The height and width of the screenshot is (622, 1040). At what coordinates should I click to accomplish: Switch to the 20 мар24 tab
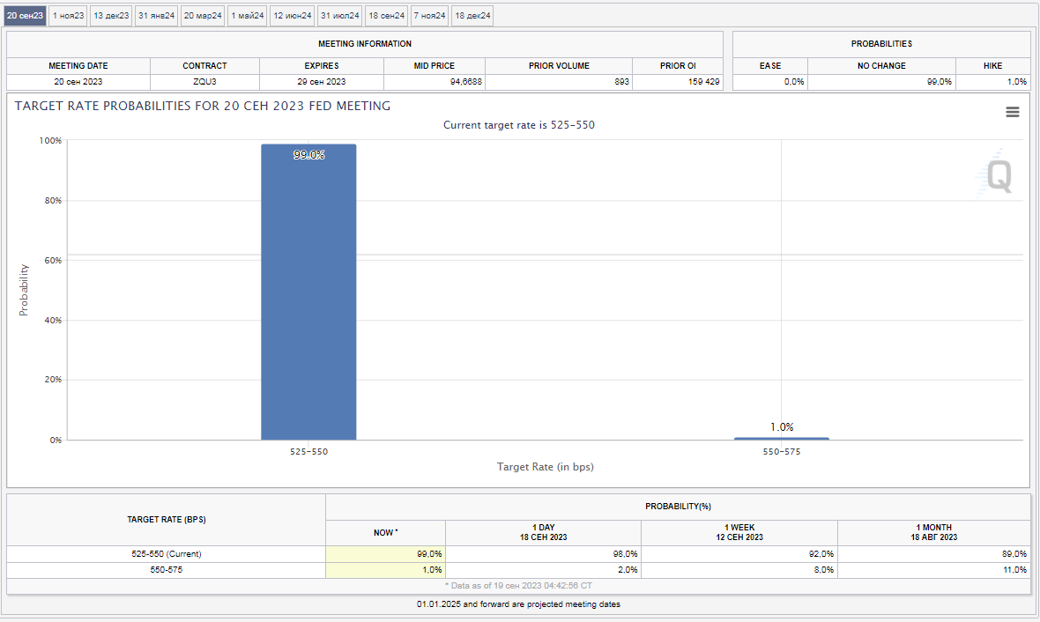203,15
